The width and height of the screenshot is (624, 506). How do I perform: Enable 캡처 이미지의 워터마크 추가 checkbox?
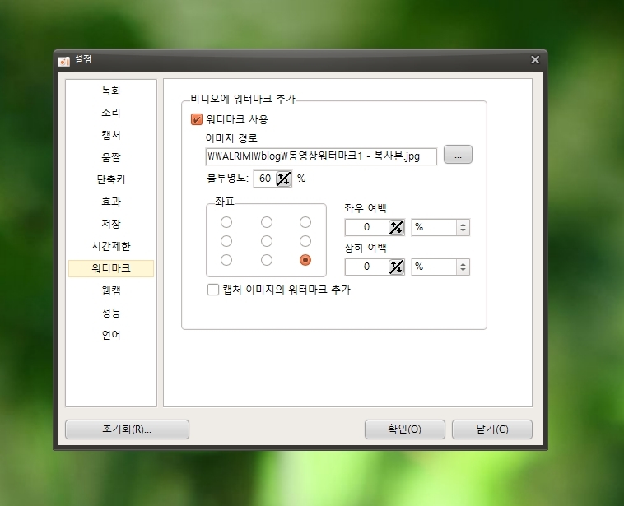coord(213,290)
